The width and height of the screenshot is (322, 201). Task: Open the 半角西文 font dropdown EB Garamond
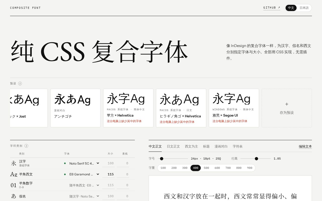click(x=84, y=174)
